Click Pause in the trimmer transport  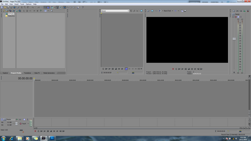[113, 69]
